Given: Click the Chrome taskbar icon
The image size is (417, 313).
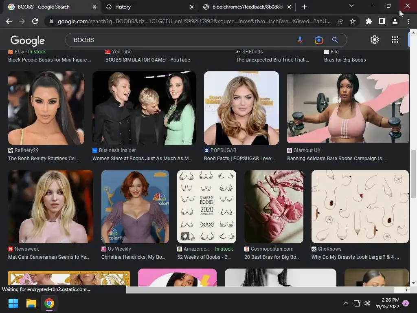Looking at the screenshot, I should (x=49, y=303).
